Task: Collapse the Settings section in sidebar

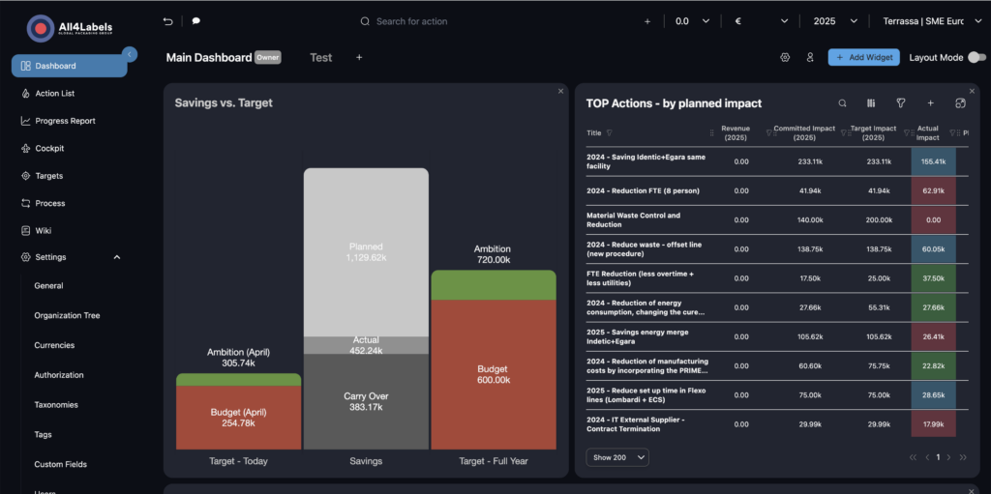Action: click(x=117, y=257)
